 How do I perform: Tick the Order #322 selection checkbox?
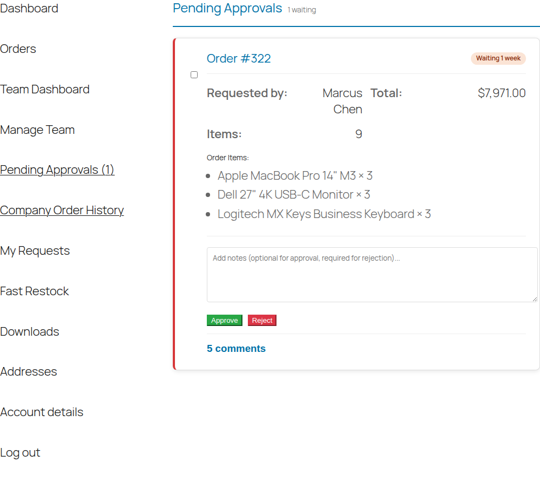(x=194, y=74)
